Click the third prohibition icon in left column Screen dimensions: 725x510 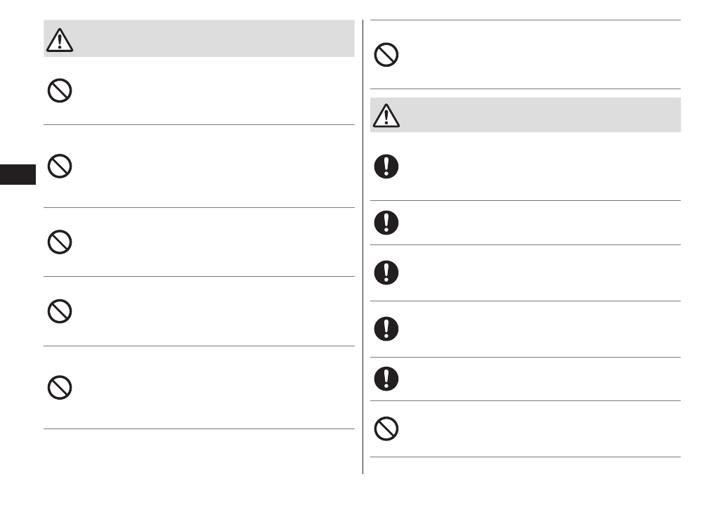coord(60,242)
